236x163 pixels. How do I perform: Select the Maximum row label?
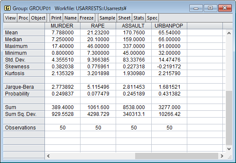(24, 46)
